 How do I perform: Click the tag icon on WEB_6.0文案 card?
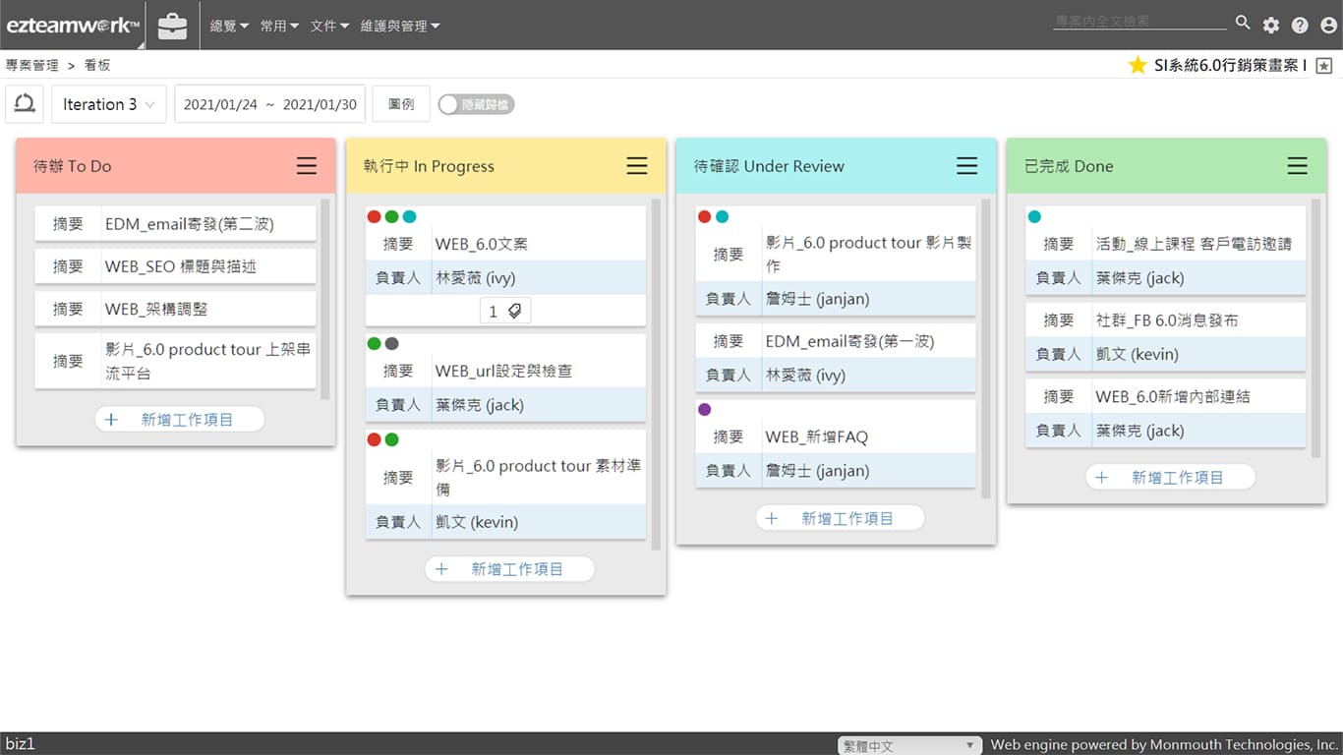[514, 311]
